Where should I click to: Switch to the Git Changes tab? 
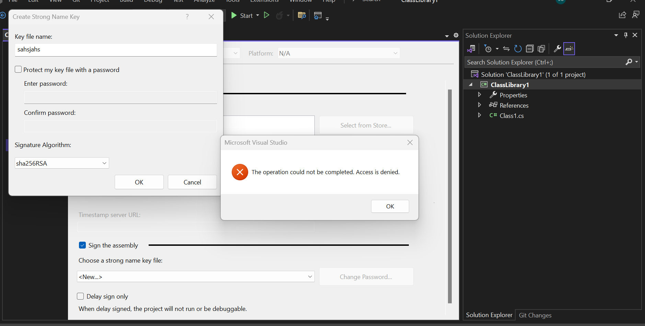point(535,315)
